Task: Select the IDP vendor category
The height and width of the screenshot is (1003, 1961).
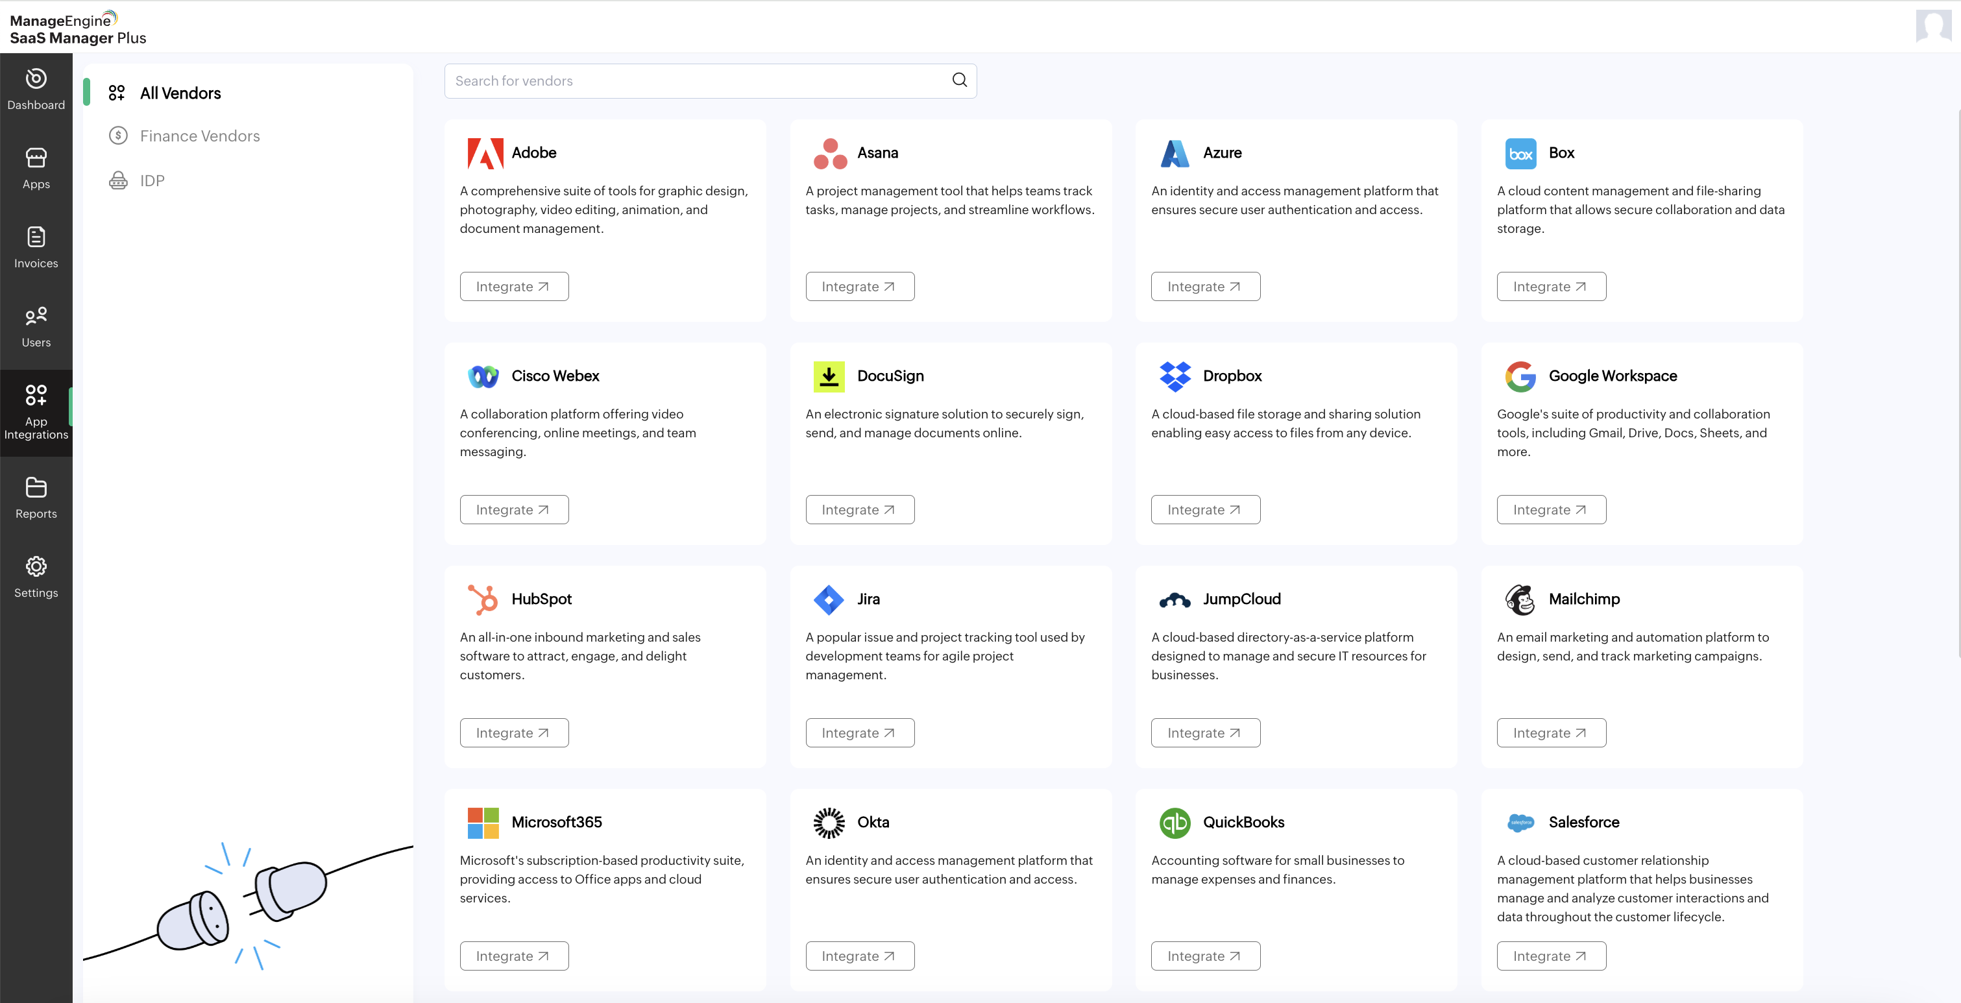Action: (152, 180)
